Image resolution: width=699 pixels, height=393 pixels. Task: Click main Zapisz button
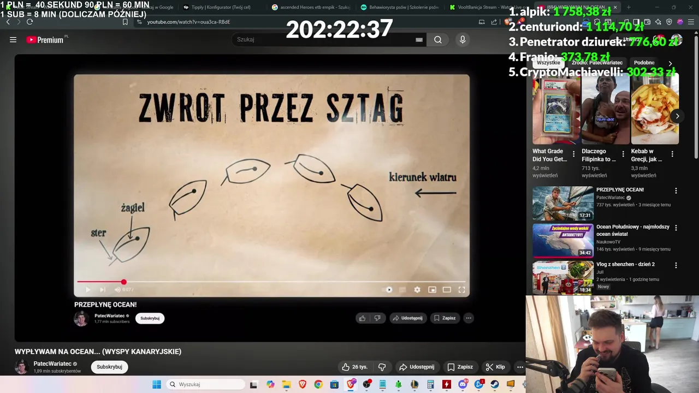(460, 367)
